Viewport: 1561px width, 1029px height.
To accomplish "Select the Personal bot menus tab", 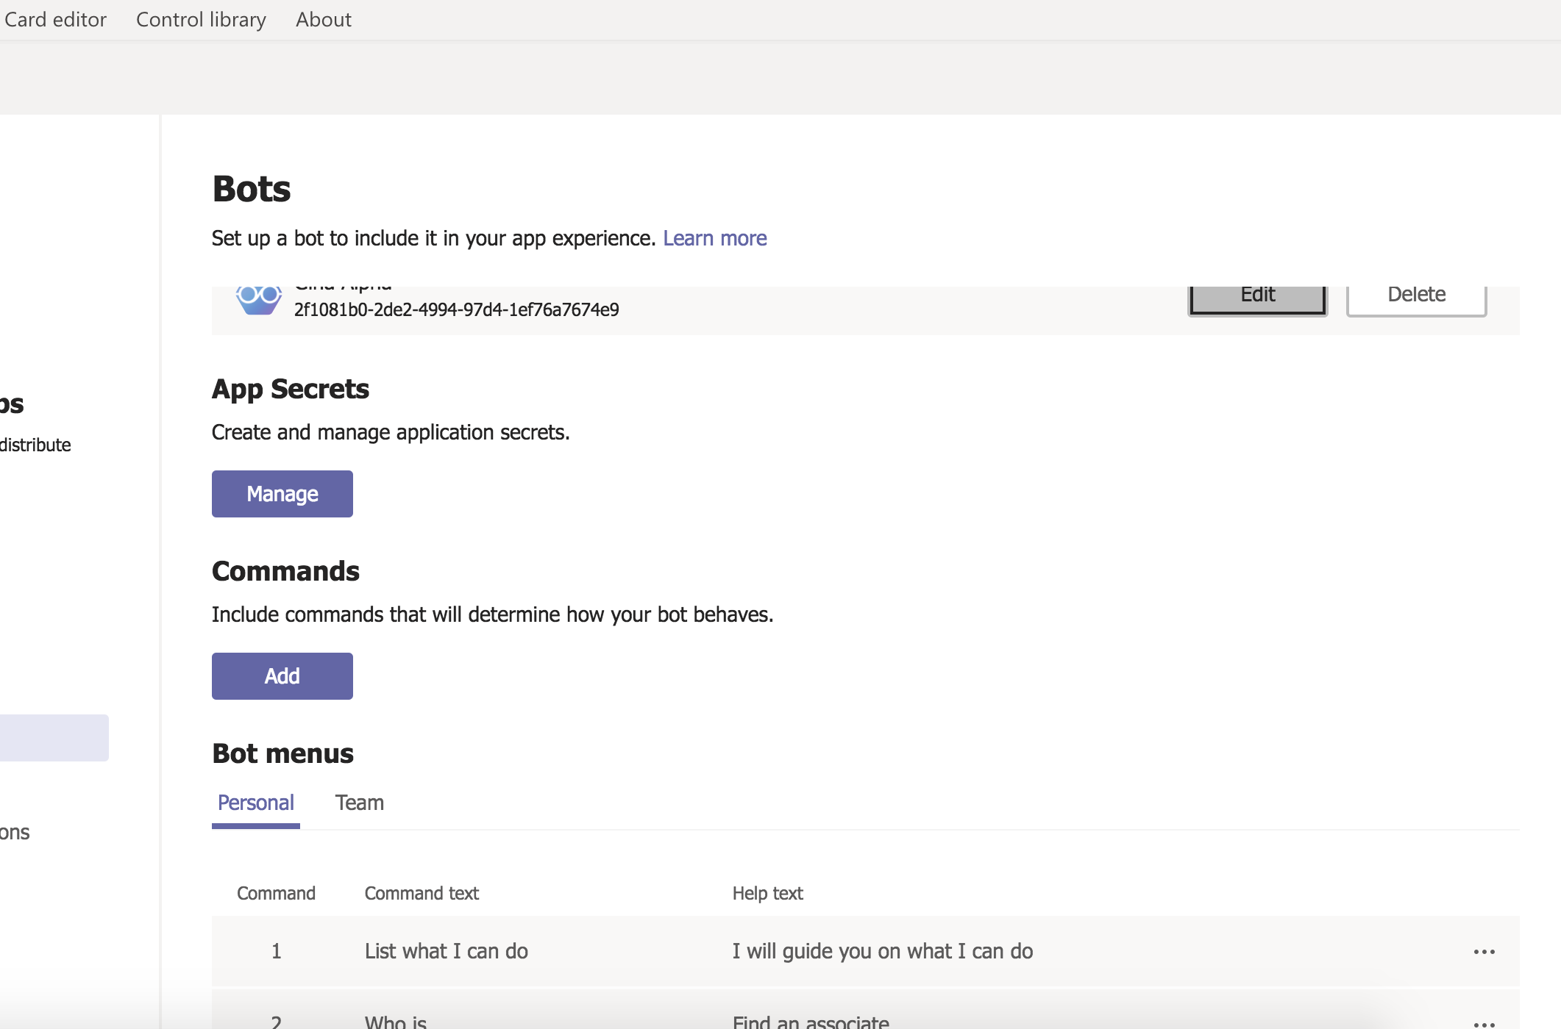I will (255, 803).
